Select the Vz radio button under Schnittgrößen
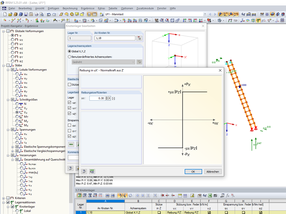The image size is (286, 214). pyautogui.click(x=17, y=113)
